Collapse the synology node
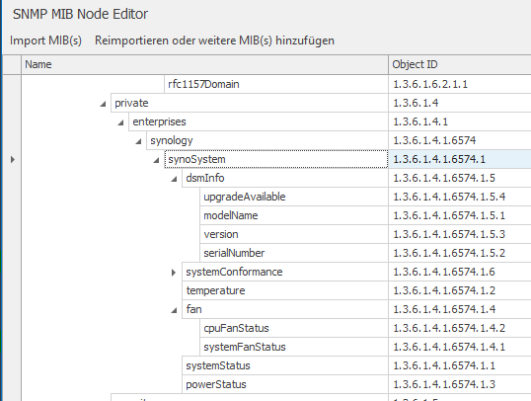The image size is (531, 401). pos(138,141)
